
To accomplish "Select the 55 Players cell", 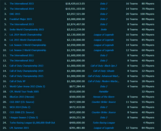I will pyautogui.click(x=148, y=102).
